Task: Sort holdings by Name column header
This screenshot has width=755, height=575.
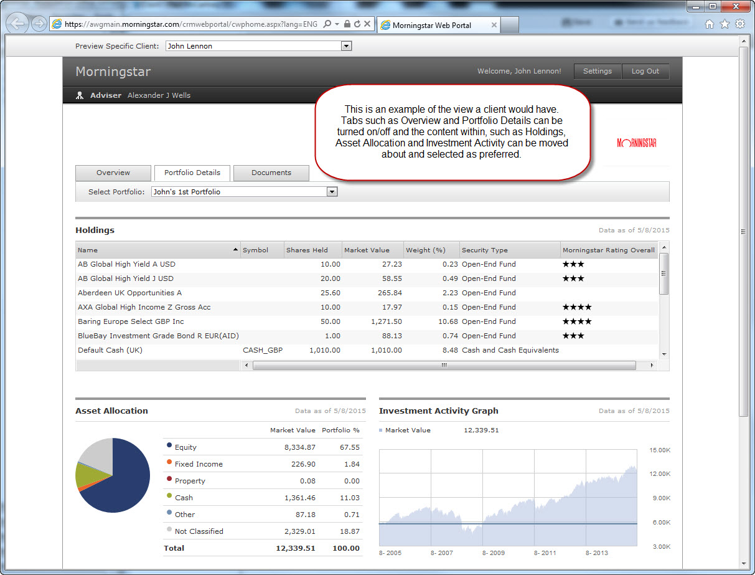Action: 157,250
